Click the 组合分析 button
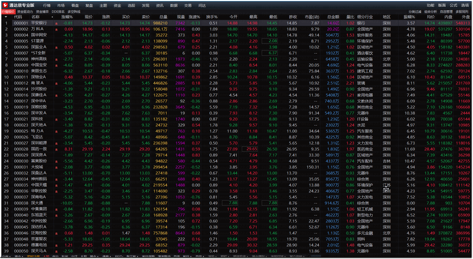 coord(431,12)
